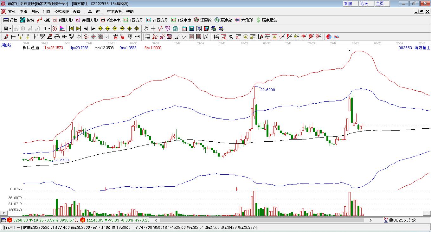
Task: Open the 赢家轮 tool
Action: pyautogui.click(x=223, y=20)
